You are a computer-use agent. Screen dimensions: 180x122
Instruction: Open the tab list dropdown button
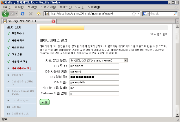click(177, 21)
